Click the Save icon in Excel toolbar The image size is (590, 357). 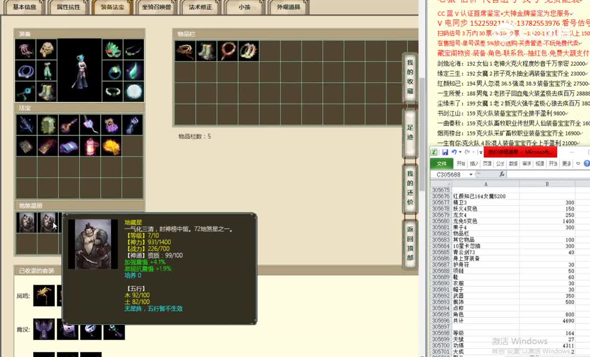[445, 152]
